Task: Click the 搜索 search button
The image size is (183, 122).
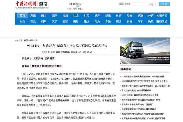Action: coord(164,4)
